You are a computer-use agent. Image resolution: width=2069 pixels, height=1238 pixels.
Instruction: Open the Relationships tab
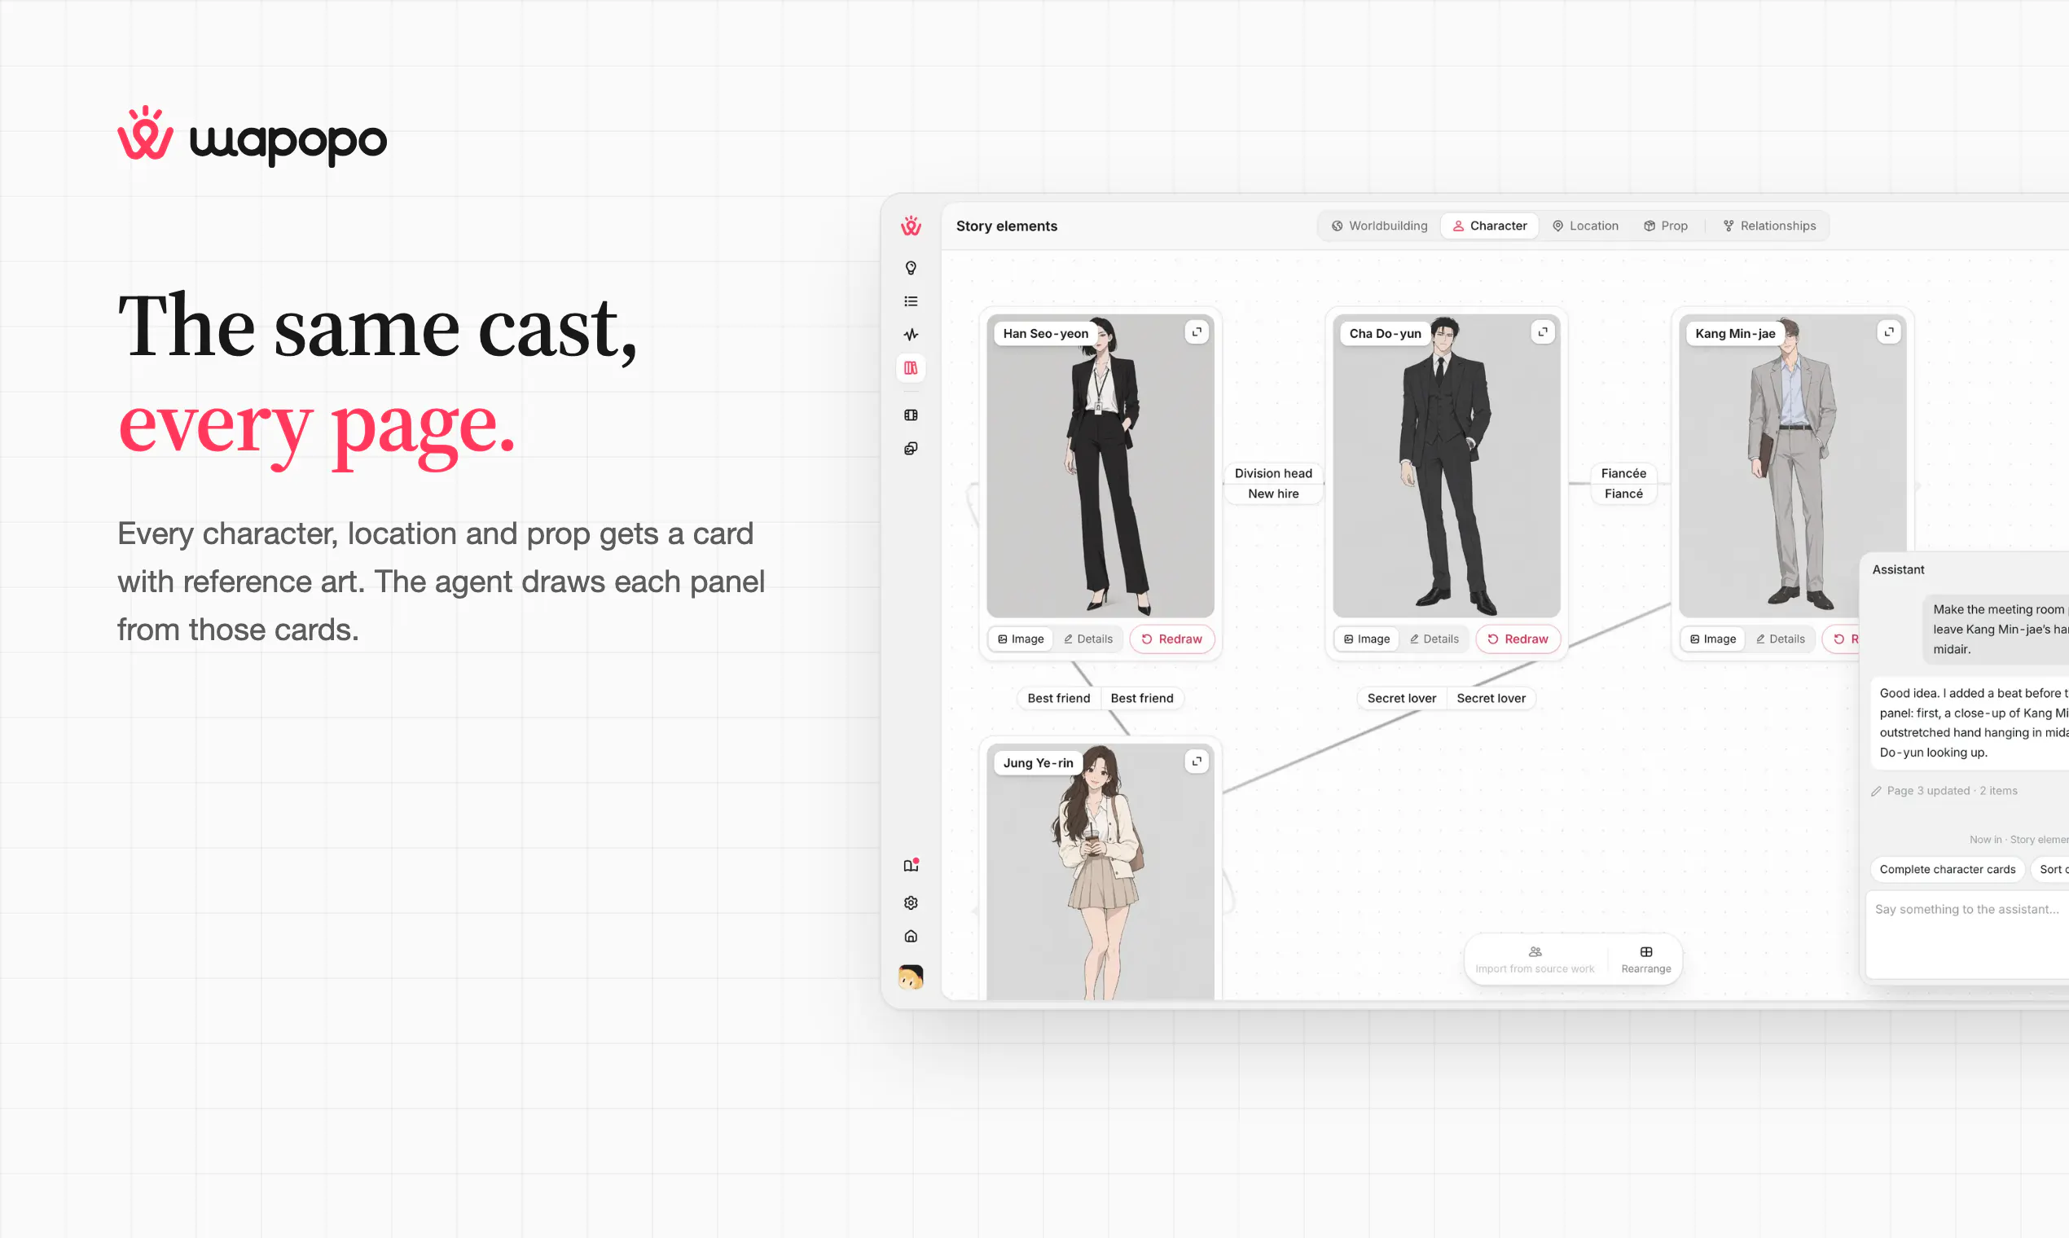[1768, 226]
